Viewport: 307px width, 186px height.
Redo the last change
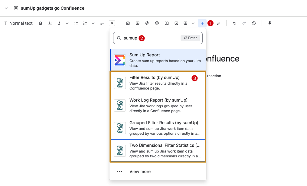(244, 23)
